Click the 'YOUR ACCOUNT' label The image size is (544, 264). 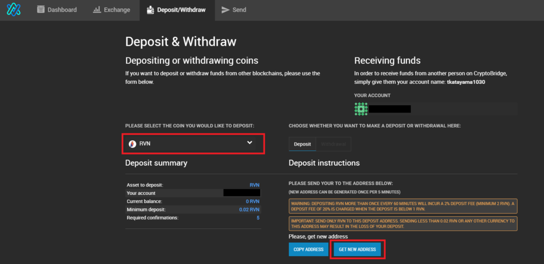click(x=372, y=96)
